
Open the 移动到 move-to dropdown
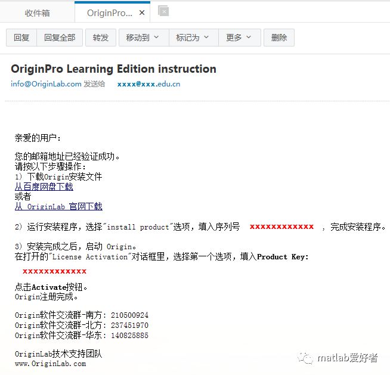click(x=144, y=38)
